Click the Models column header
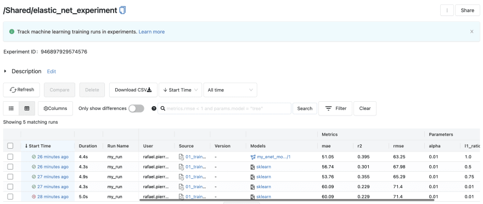483x204 pixels. click(258, 146)
